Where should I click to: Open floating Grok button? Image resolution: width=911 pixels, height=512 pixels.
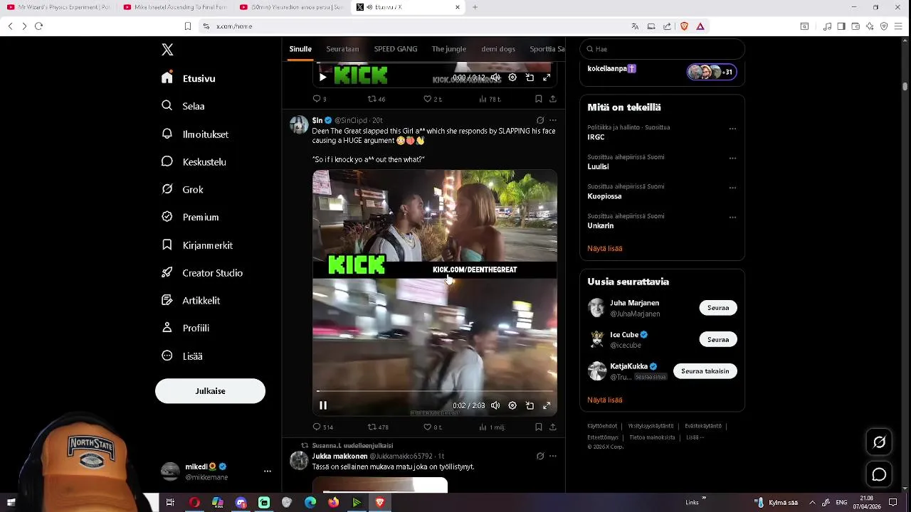pos(879,442)
